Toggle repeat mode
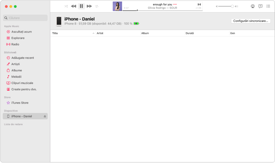This screenshot has height=163, width=275. [97, 6]
